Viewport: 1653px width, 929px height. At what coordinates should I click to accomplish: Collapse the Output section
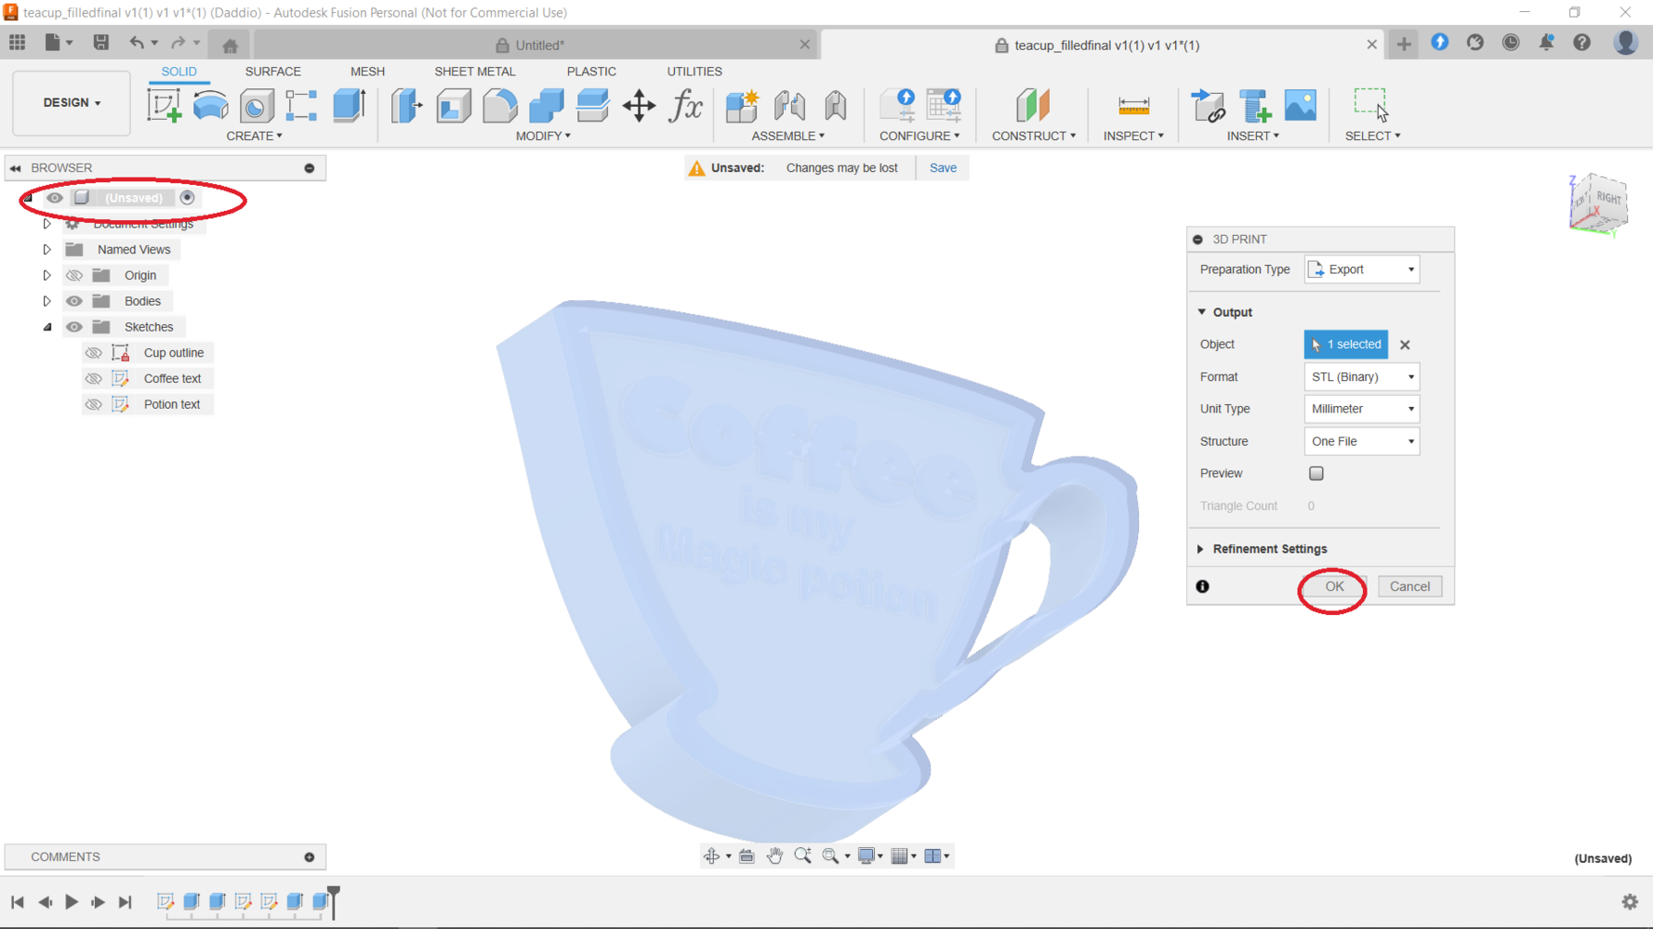click(x=1201, y=312)
